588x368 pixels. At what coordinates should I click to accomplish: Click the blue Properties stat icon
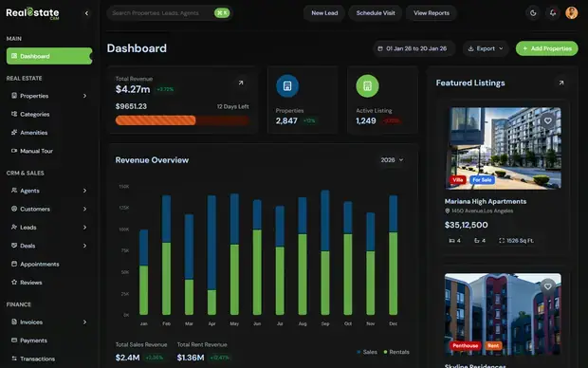[x=287, y=86]
